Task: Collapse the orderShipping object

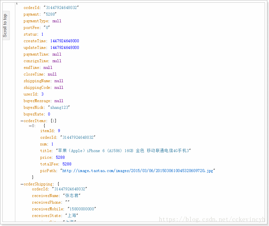Action: [22, 184]
